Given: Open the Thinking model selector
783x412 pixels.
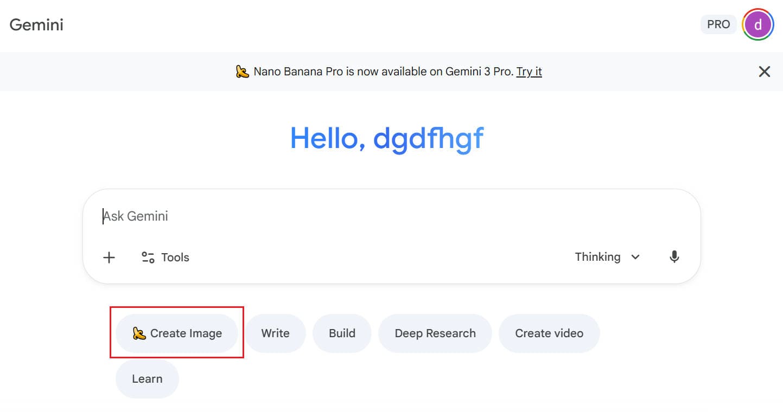Looking at the screenshot, I should point(598,257).
